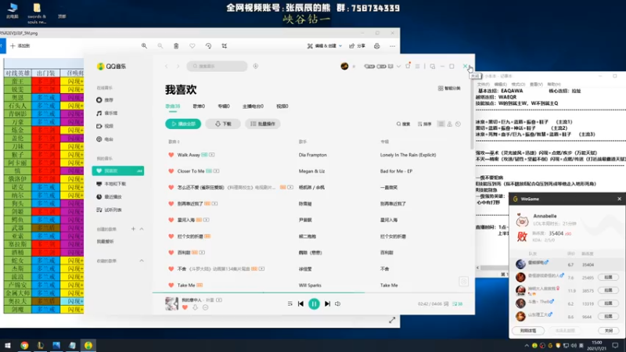
Task: Unlike the song Walk Away
Action: [171, 155]
